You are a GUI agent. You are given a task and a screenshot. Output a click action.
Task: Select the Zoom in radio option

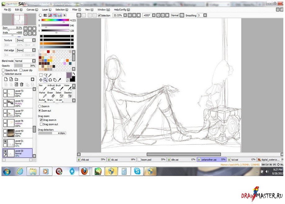pyautogui.click(x=40, y=106)
